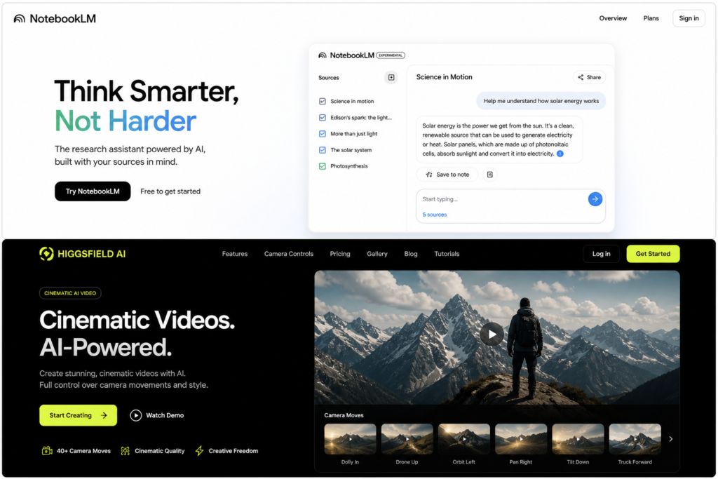Show more camera moves with right chevron

671,439
